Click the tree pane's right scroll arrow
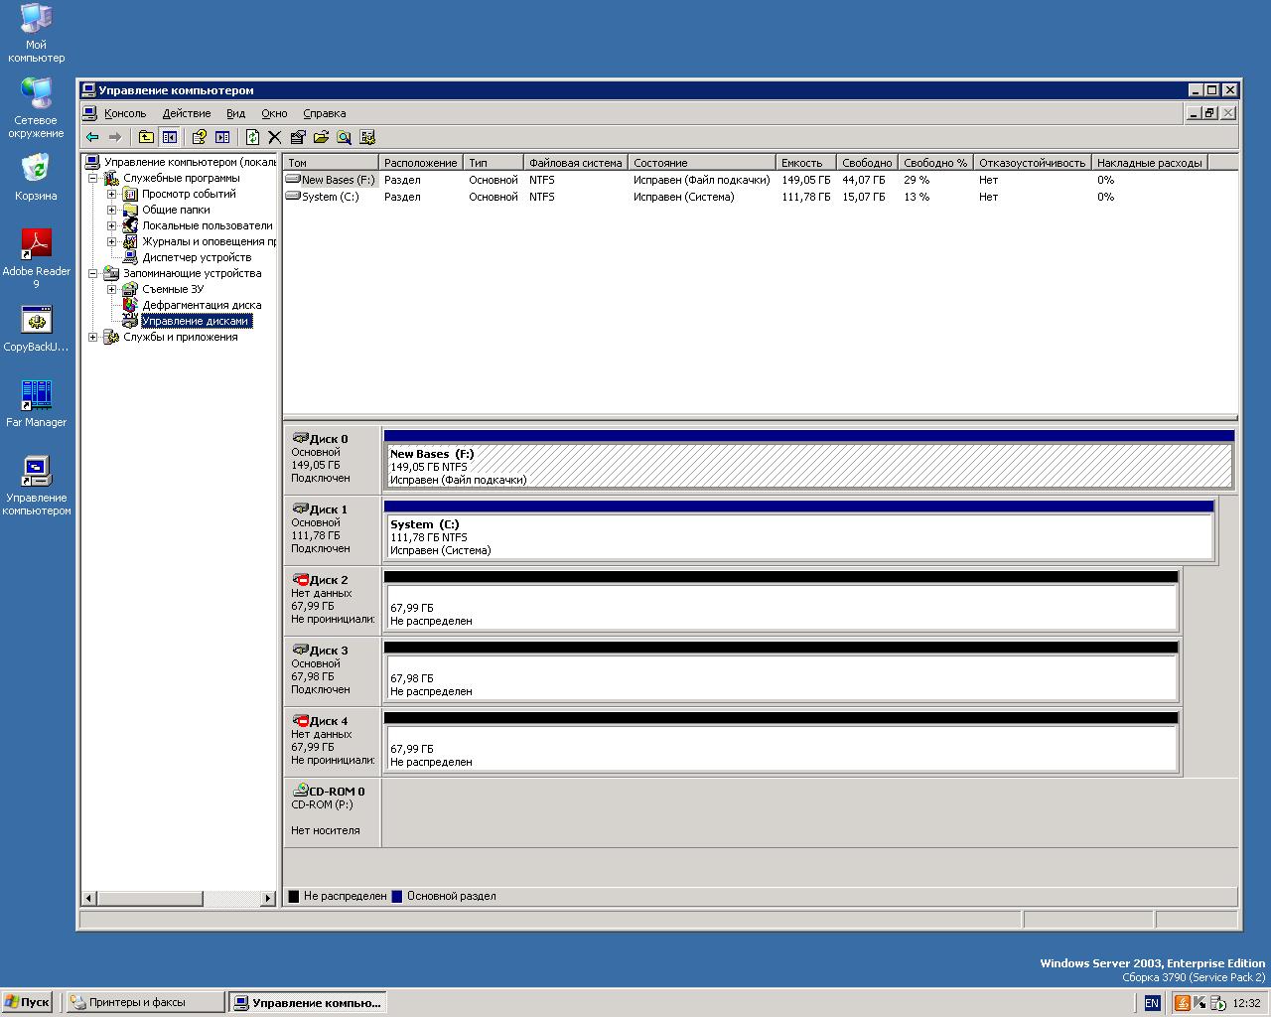1271x1017 pixels. (x=267, y=898)
